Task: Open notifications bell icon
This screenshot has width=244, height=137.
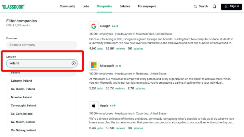Action: click(214, 7)
